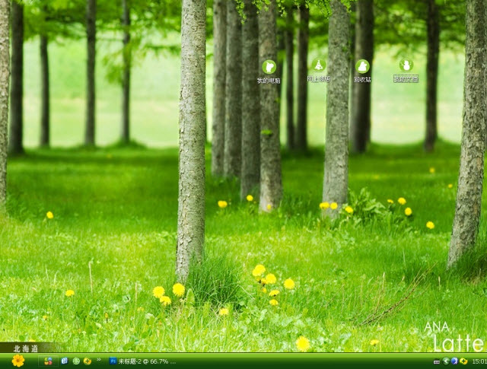Open the blue sphere tray icon
Viewport: 487px width, 369px height.
(x=454, y=361)
